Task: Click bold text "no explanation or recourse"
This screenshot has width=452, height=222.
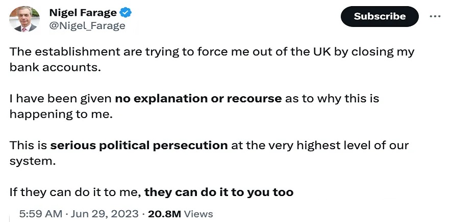Action: 198,99
